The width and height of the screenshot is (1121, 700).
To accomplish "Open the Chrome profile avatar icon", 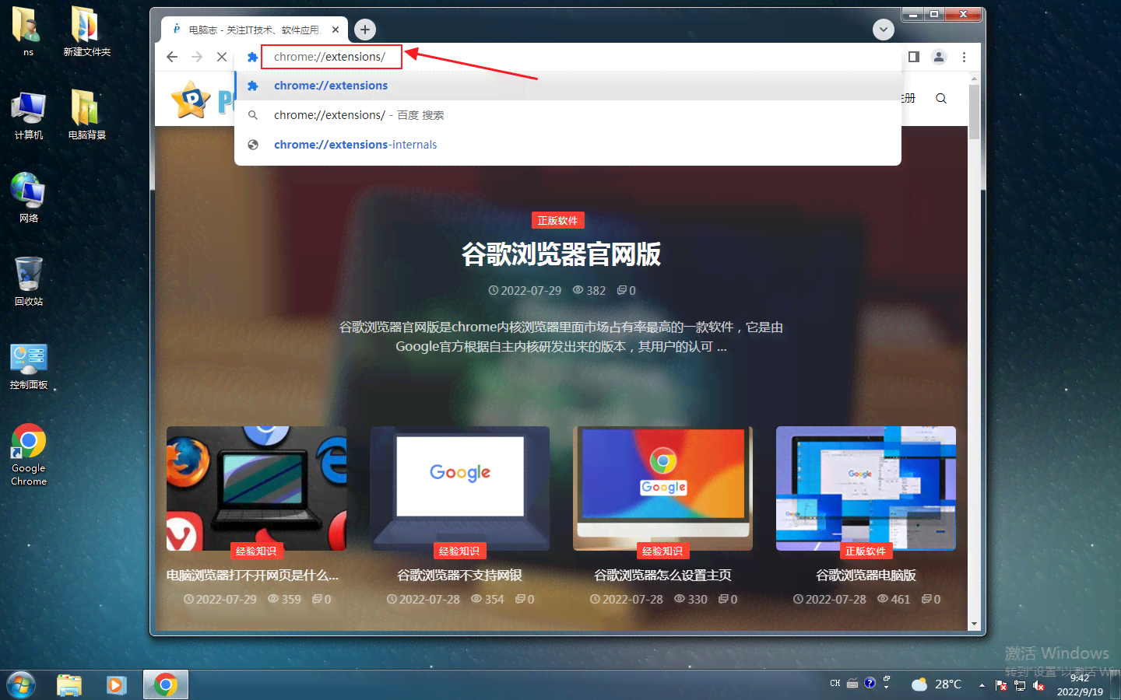I will [x=939, y=57].
